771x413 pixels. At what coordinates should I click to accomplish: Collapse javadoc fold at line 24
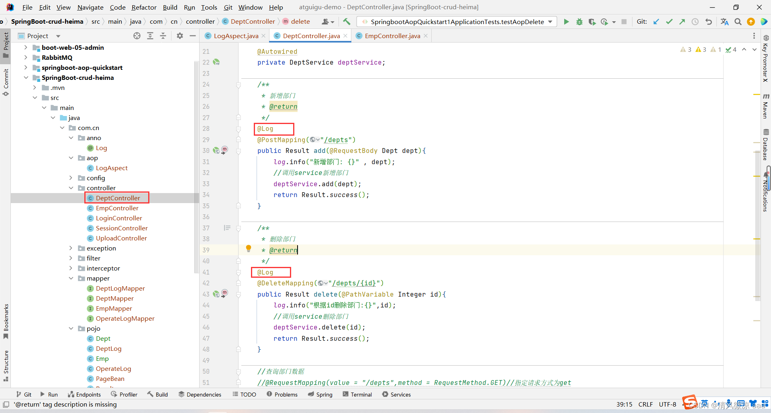239,85
